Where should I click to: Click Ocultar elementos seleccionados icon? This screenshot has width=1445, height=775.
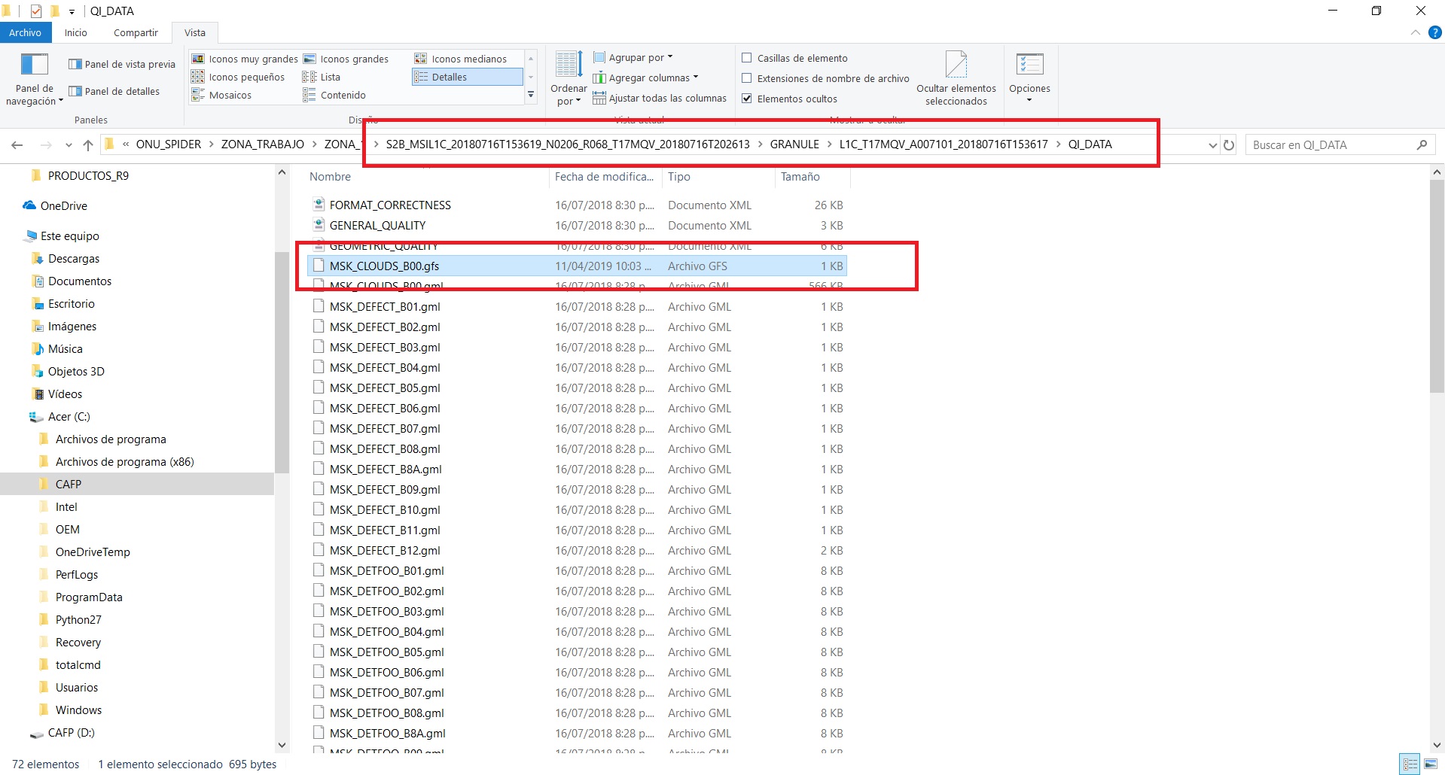[956, 65]
